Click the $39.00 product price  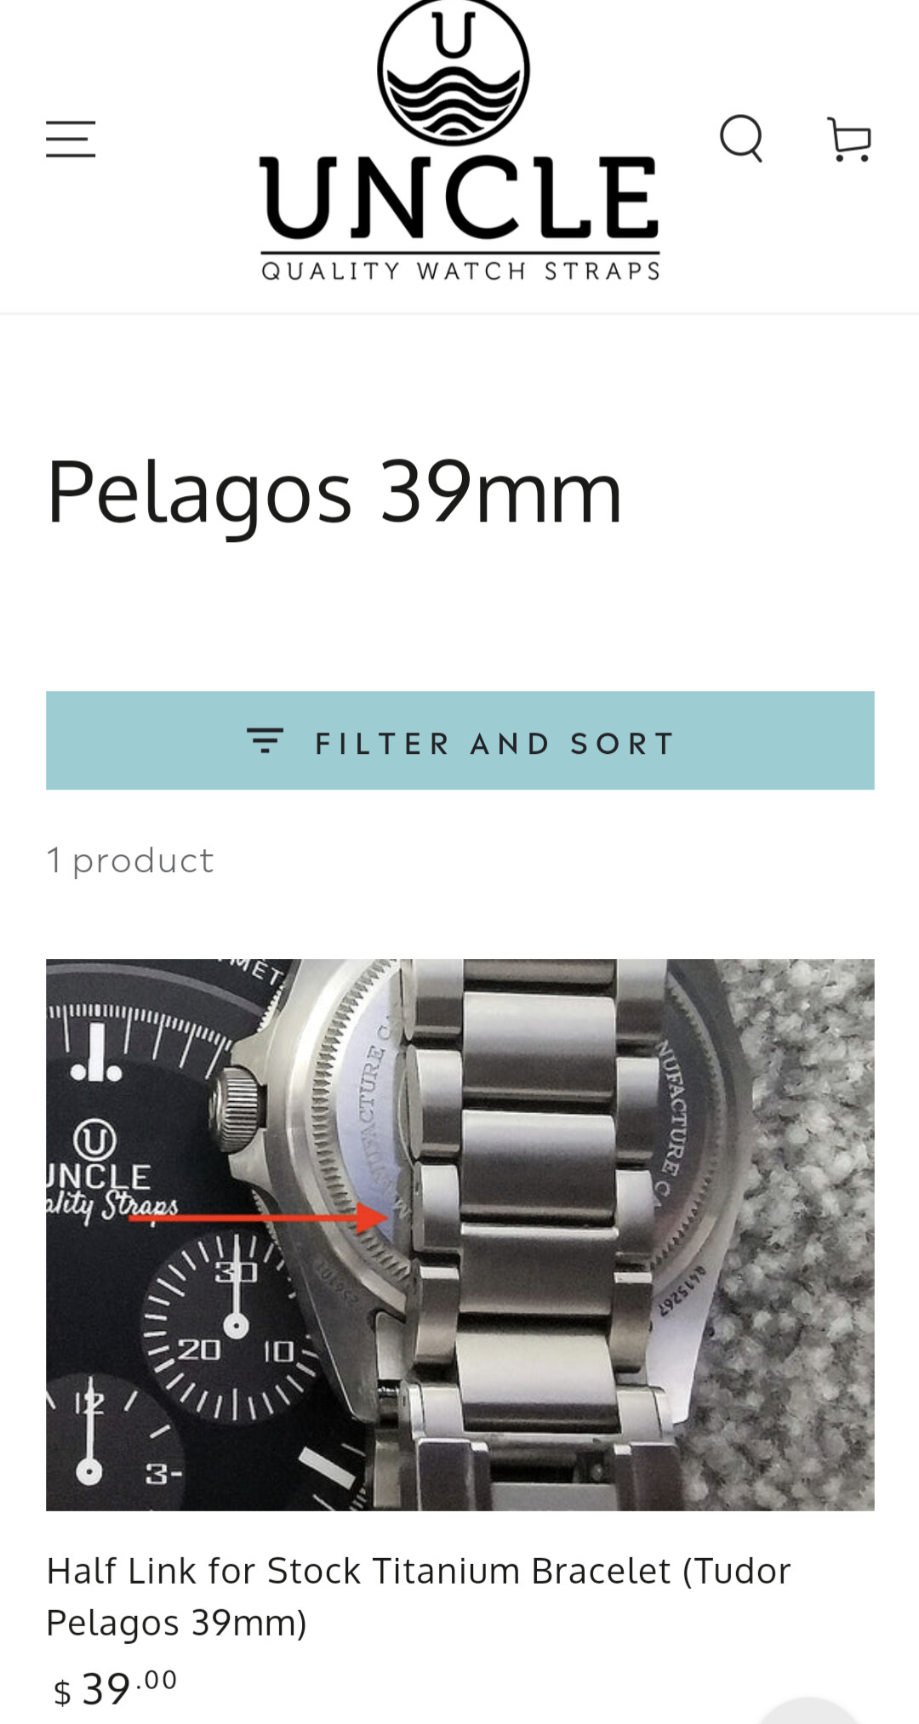pos(115,1688)
